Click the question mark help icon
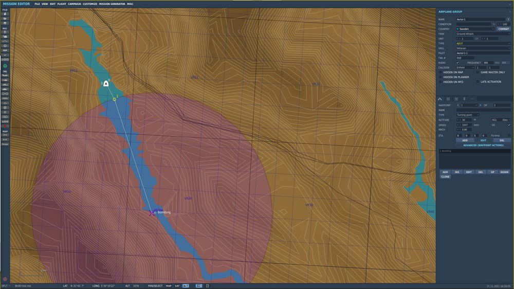The width and height of the screenshot is (514, 289). click(x=508, y=20)
